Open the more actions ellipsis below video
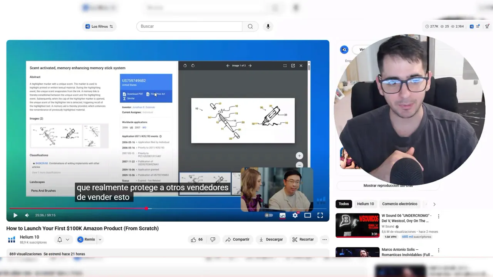 (325, 240)
